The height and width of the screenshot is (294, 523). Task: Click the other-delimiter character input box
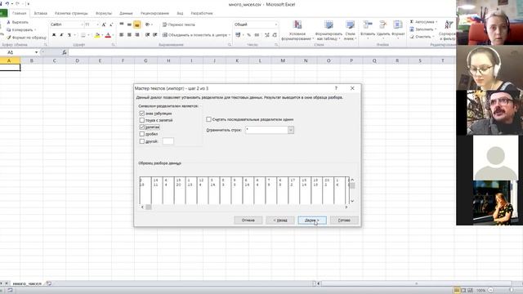tap(168, 141)
